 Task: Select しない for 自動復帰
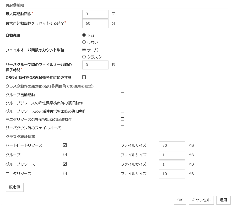click(x=84, y=42)
